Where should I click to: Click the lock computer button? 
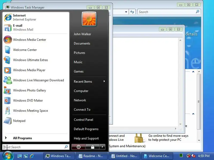point(93,147)
